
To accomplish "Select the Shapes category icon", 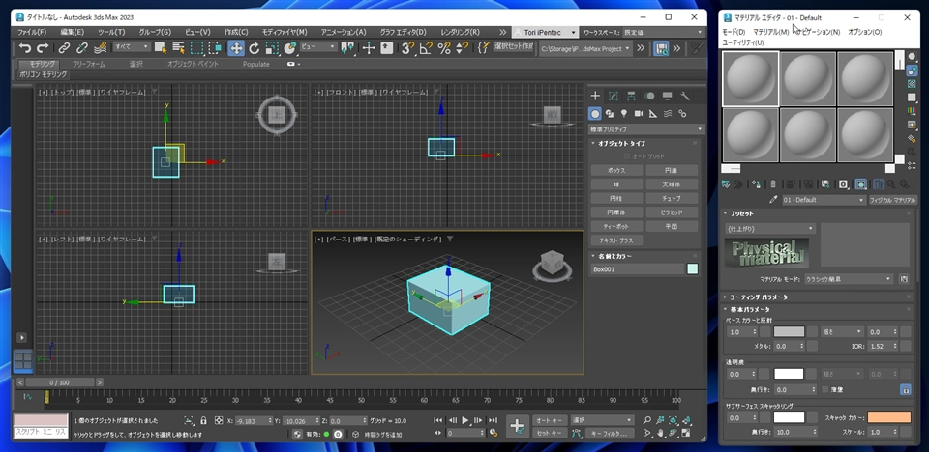I will click(x=610, y=114).
